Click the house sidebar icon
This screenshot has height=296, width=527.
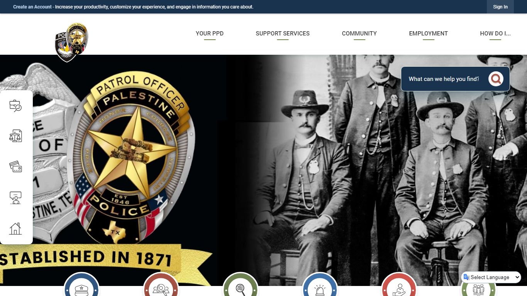click(x=15, y=229)
